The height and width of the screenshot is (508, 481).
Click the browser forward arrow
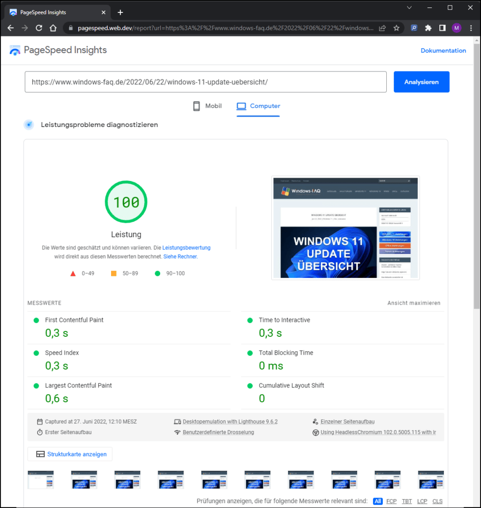[25, 28]
